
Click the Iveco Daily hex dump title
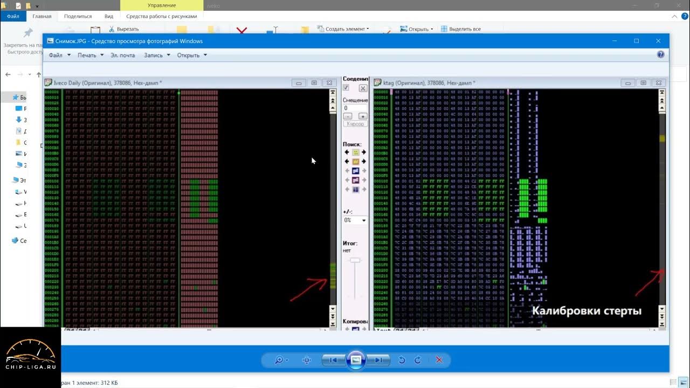point(108,83)
